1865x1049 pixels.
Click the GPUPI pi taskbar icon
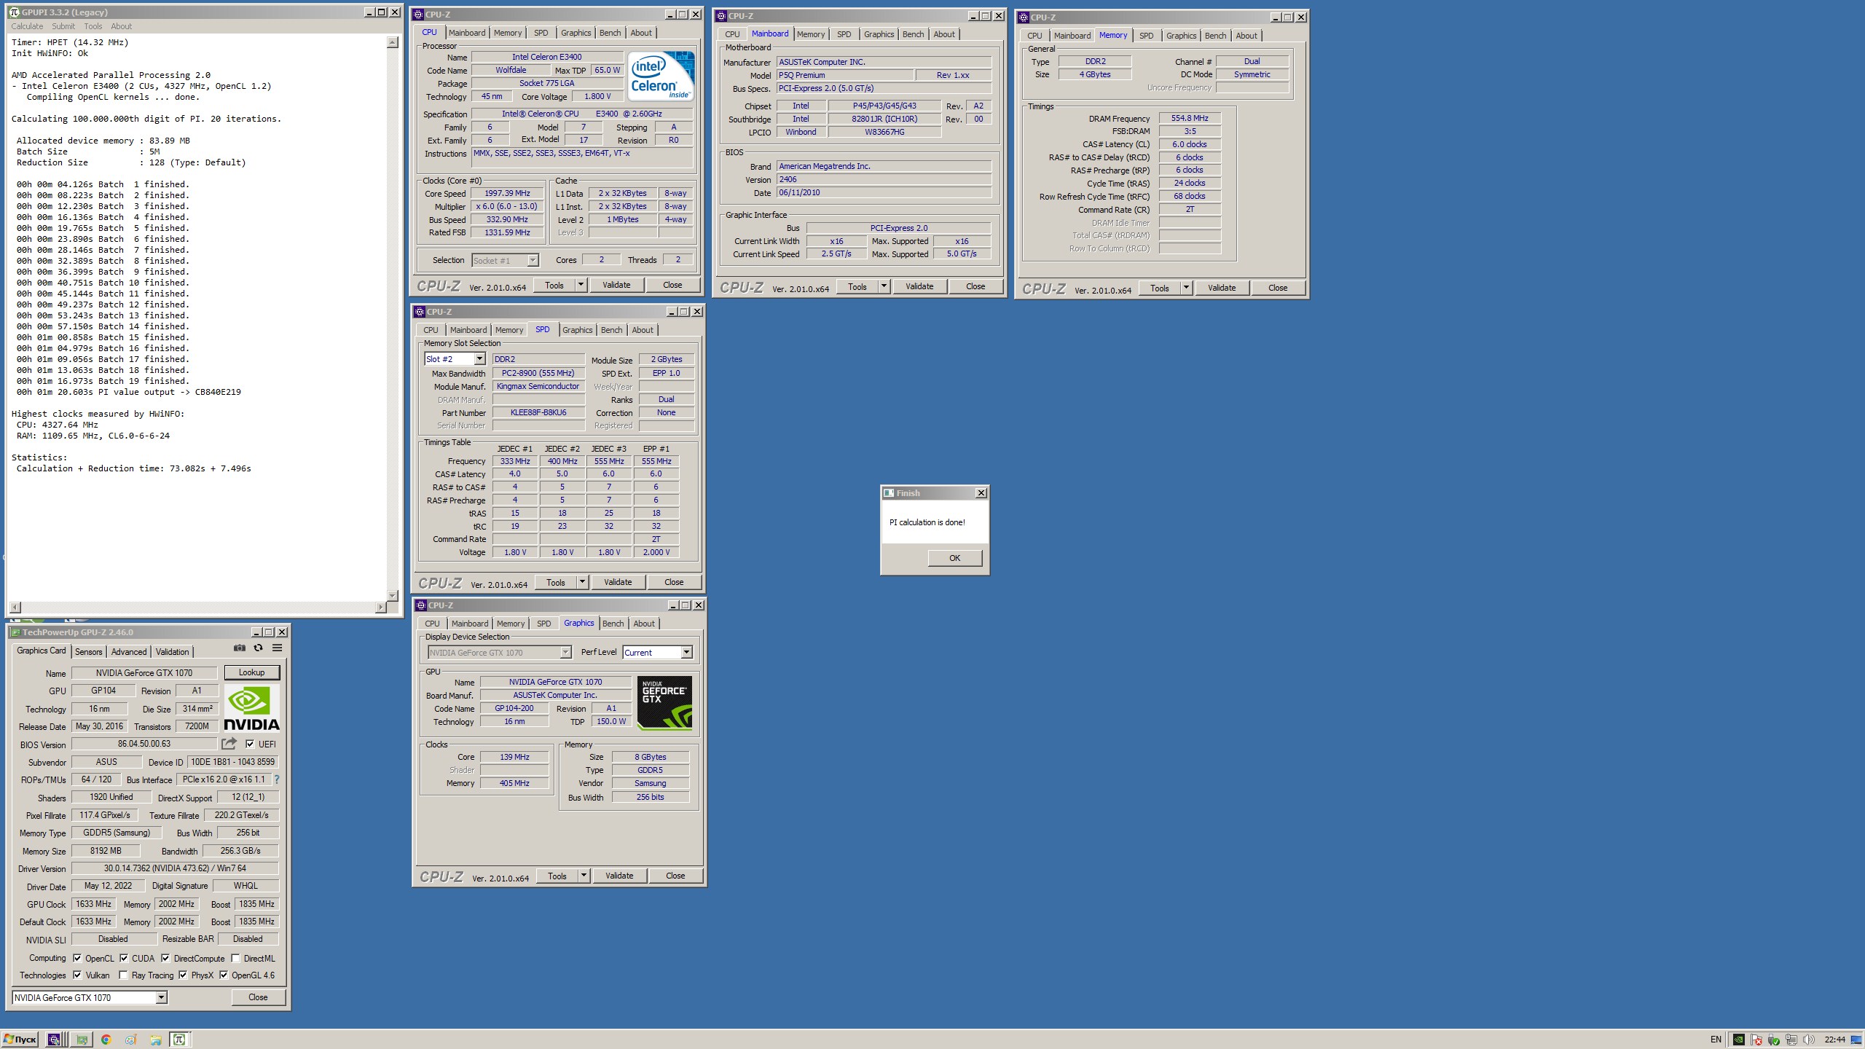point(179,1040)
